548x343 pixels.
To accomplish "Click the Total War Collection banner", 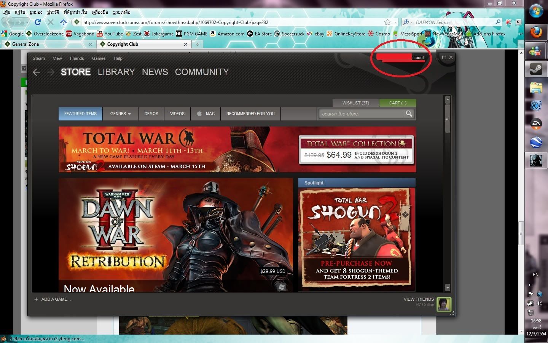I will tap(356, 149).
